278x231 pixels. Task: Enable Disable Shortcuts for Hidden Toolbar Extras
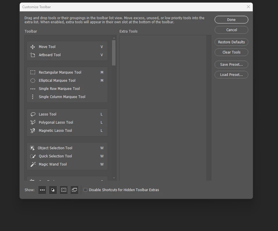coord(85,190)
